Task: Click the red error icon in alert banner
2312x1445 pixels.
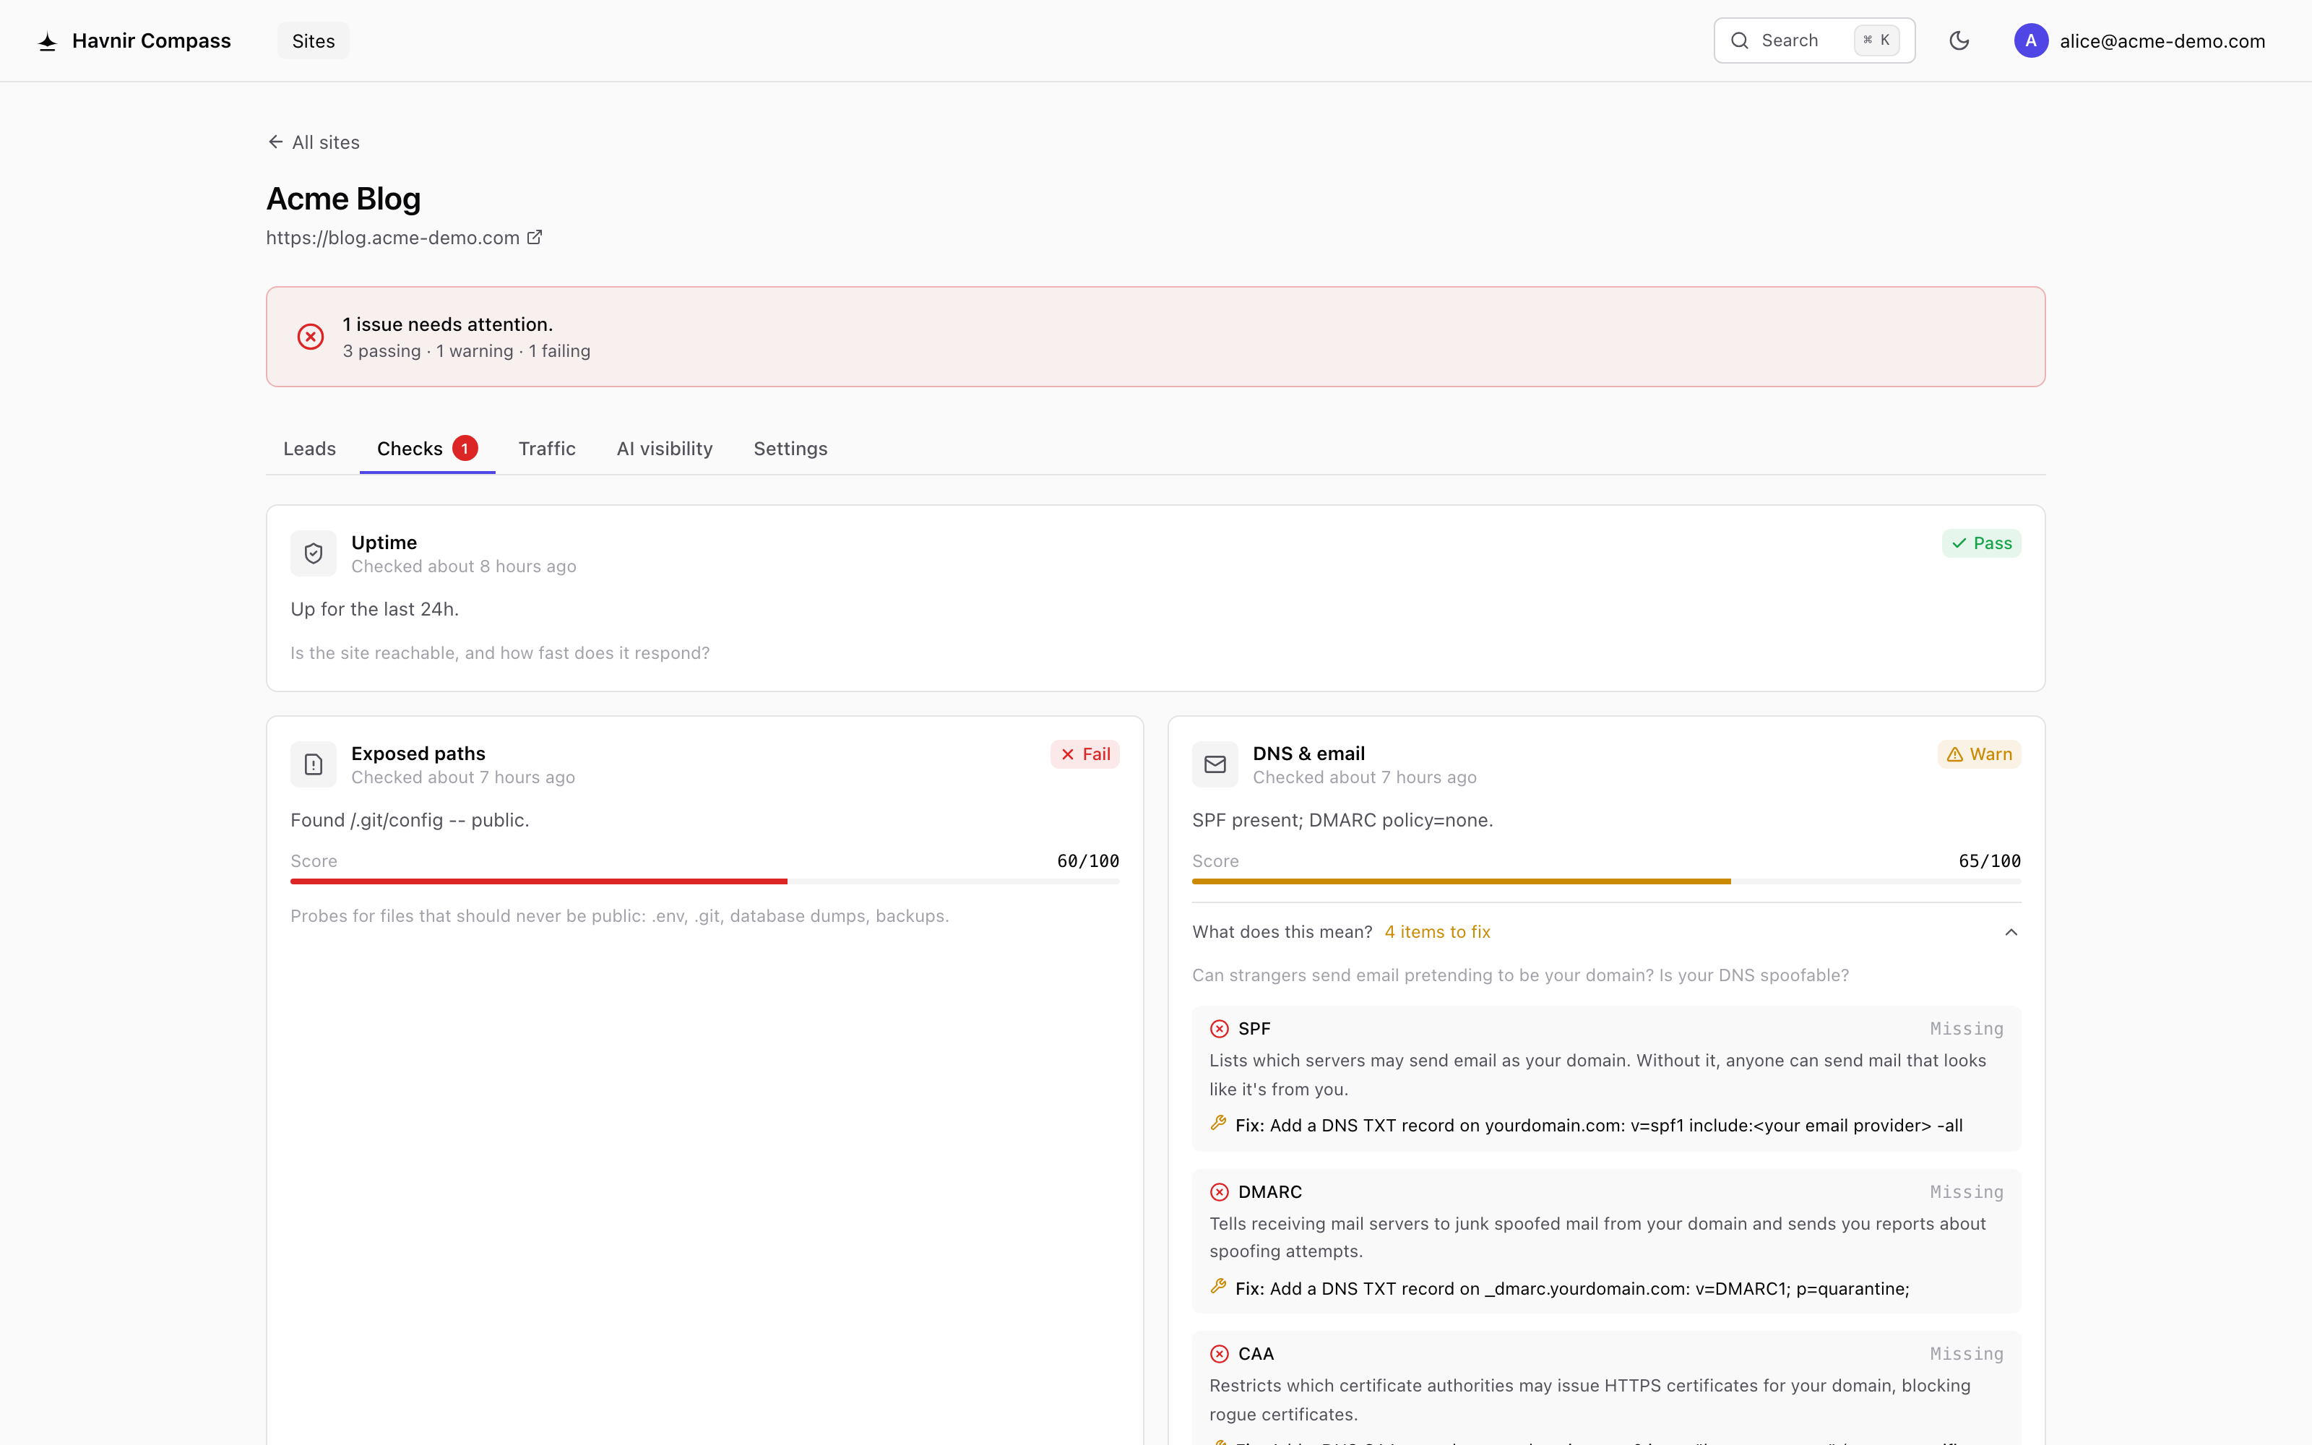Action: coord(311,337)
